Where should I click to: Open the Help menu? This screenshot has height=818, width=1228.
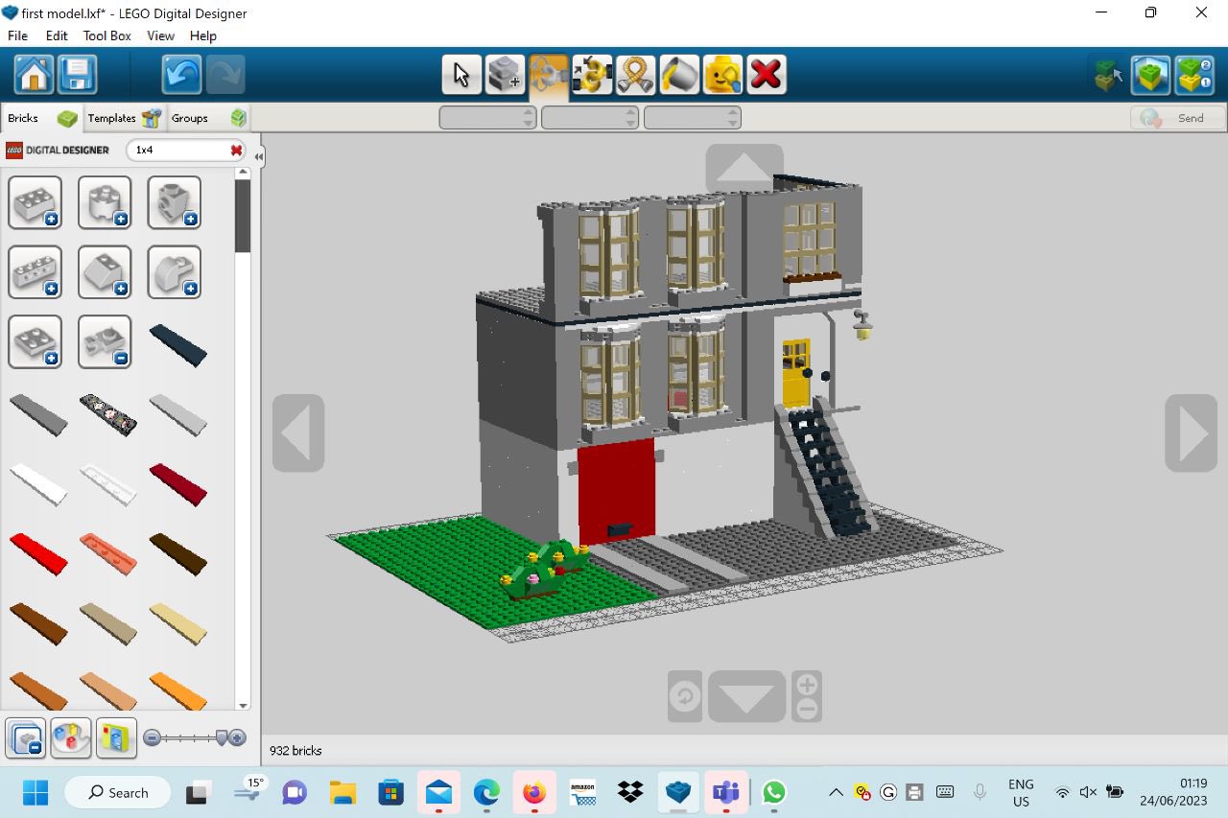click(202, 35)
